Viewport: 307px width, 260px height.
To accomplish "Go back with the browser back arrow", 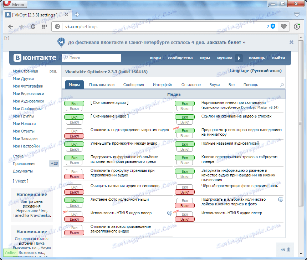I will click(x=11, y=26).
